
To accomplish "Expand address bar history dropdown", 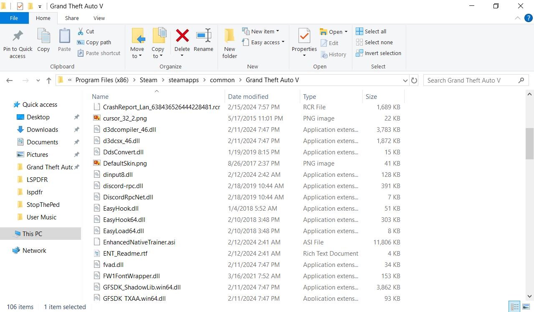I will tap(405, 81).
